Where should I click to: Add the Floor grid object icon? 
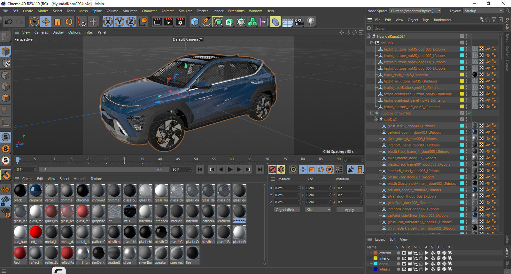287,22
